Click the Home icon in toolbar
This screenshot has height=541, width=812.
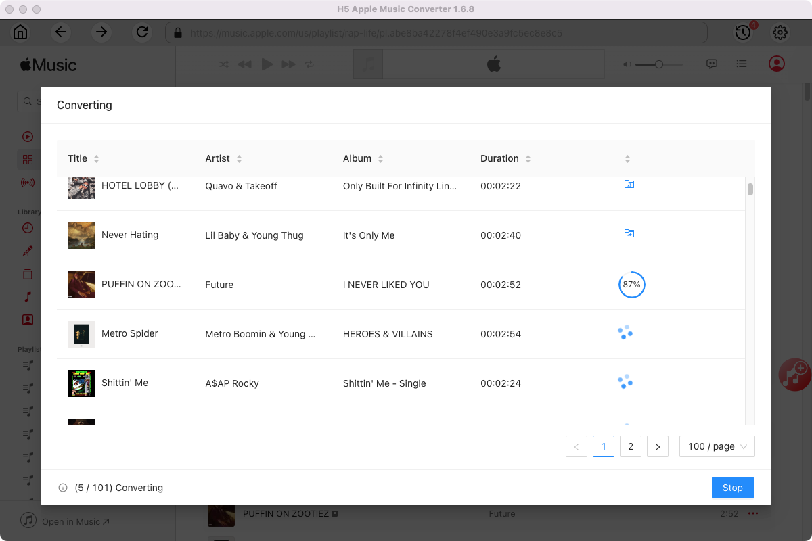(21, 32)
